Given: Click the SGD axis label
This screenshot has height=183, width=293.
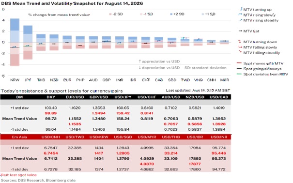Looking at the screenshot, I should pos(172,80).
